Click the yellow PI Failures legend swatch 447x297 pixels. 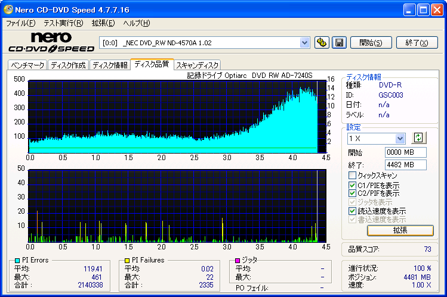127,260
